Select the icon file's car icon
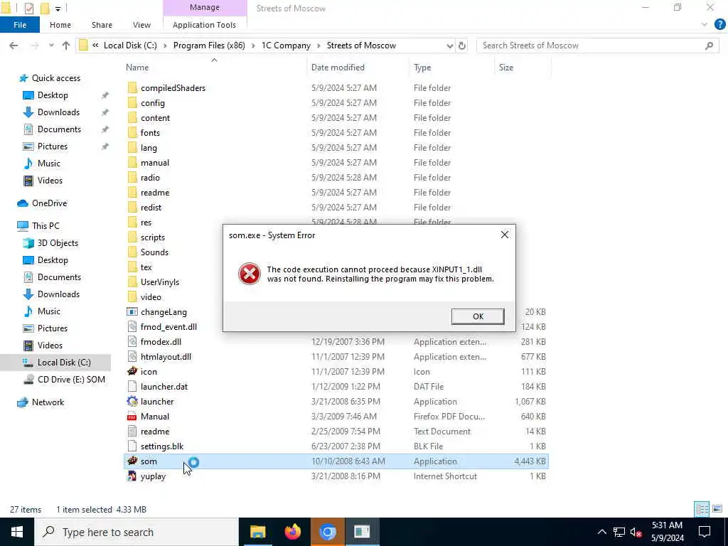Viewport: 728px width, 546px height. click(x=132, y=371)
